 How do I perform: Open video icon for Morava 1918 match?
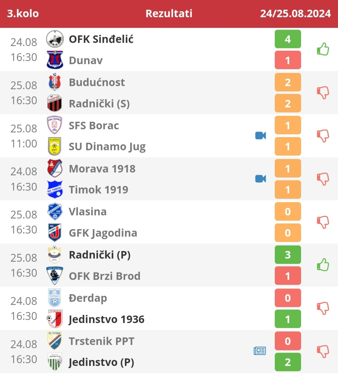pos(260,179)
